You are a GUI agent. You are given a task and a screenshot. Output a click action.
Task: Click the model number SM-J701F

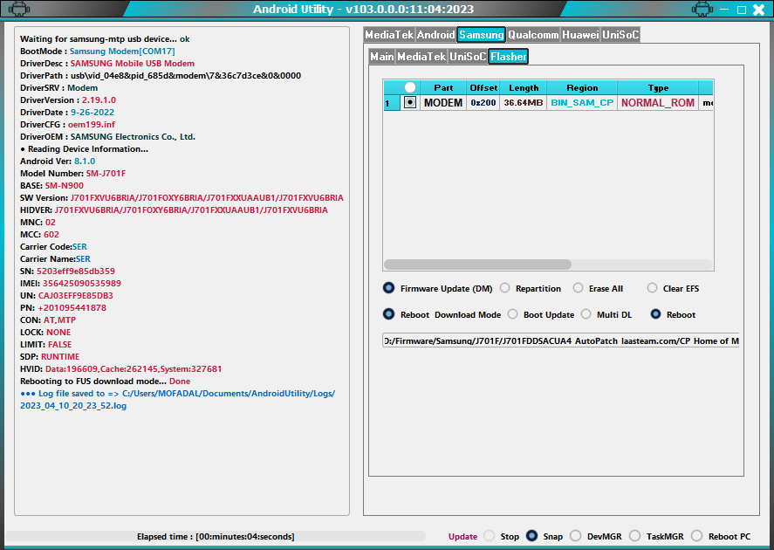point(106,174)
